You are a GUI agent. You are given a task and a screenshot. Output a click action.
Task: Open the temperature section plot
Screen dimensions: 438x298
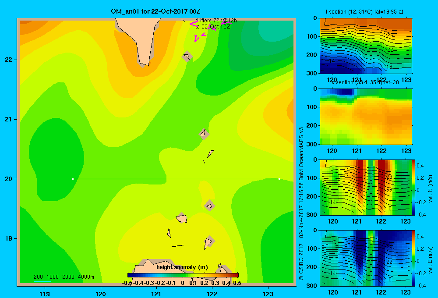366,46
